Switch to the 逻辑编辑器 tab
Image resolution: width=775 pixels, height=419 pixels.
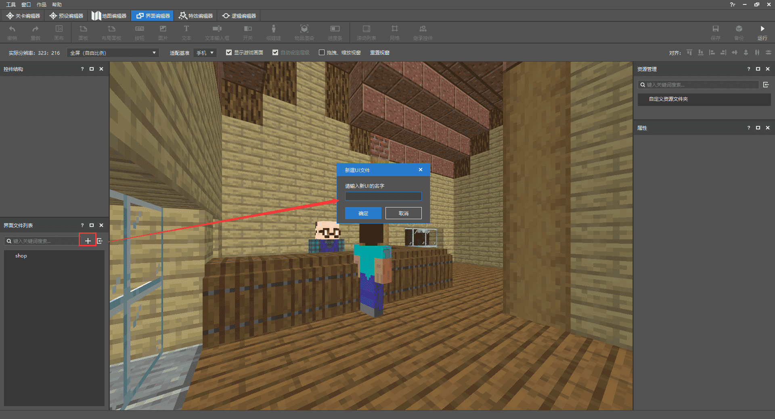239,16
